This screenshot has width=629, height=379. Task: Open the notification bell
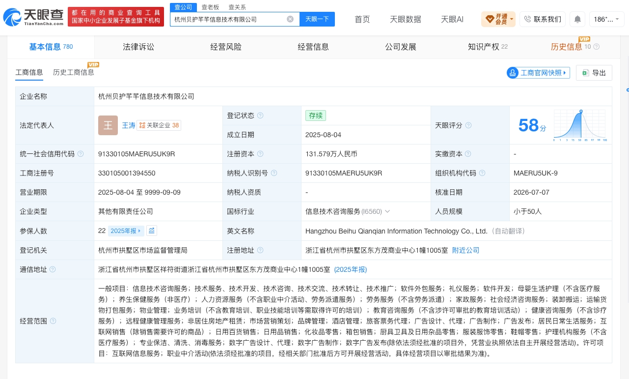coord(577,19)
